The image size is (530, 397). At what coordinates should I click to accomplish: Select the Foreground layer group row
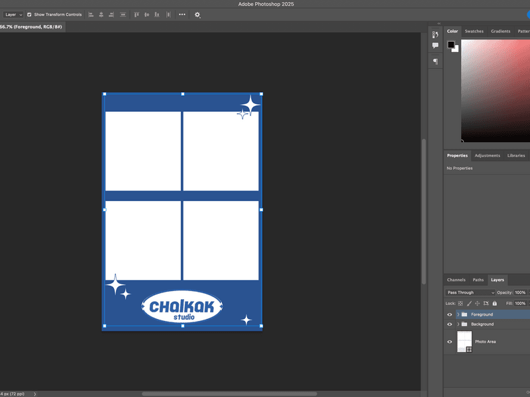click(487, 314)
